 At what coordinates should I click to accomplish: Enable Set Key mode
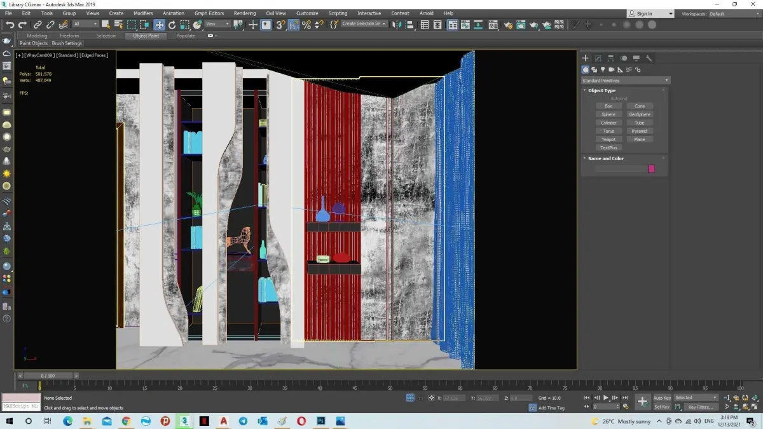[662, 407]
